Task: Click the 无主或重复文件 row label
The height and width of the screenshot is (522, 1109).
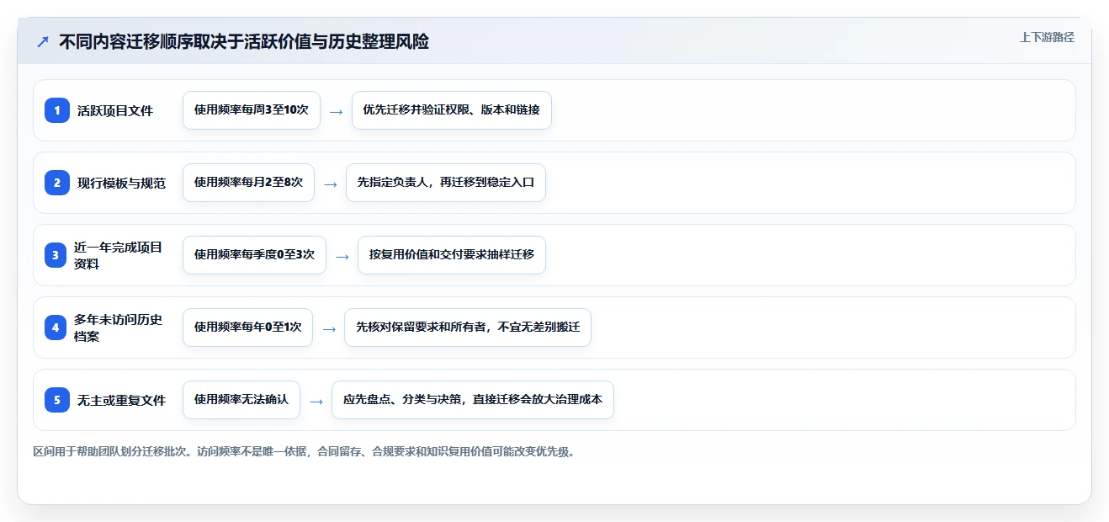Action: 121,400
